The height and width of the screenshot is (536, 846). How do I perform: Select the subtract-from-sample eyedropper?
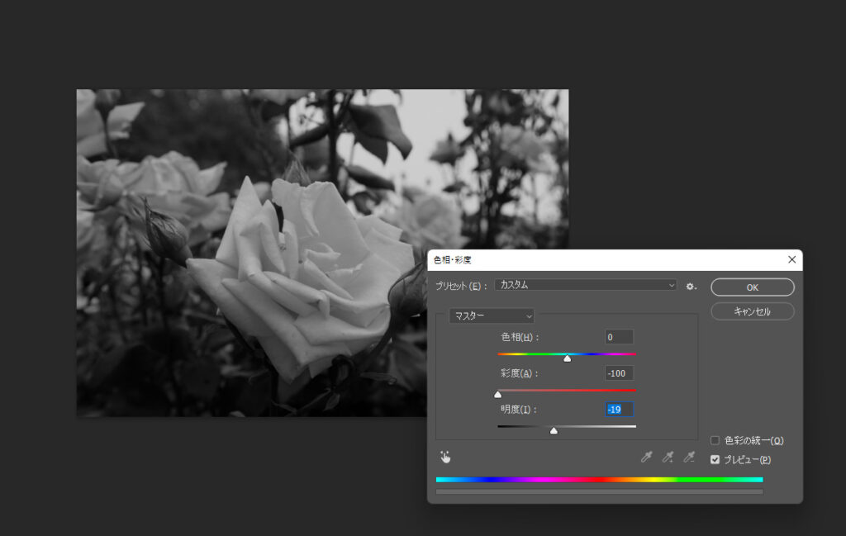689,457
